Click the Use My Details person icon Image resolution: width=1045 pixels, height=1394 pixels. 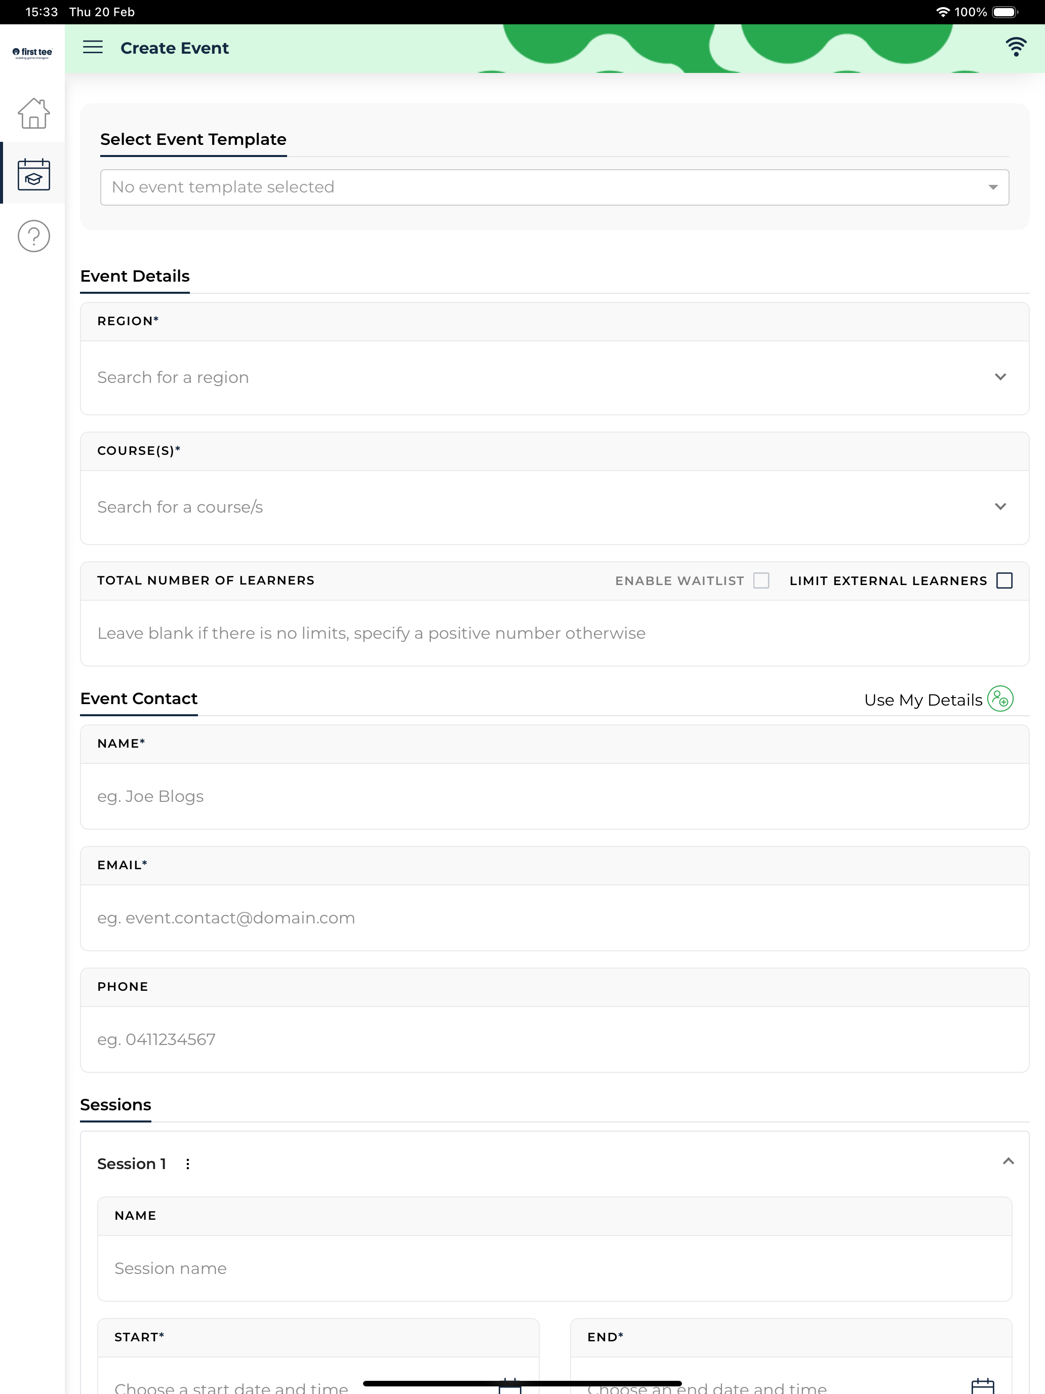[x=999, y=699]
